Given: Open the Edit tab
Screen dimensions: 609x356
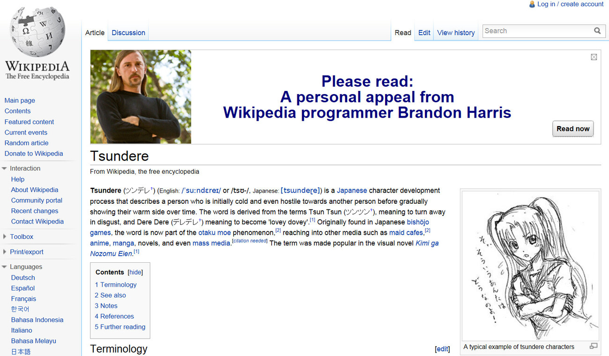Looking at the screenshot, I should pyautogui.click(x=424, y=33).
